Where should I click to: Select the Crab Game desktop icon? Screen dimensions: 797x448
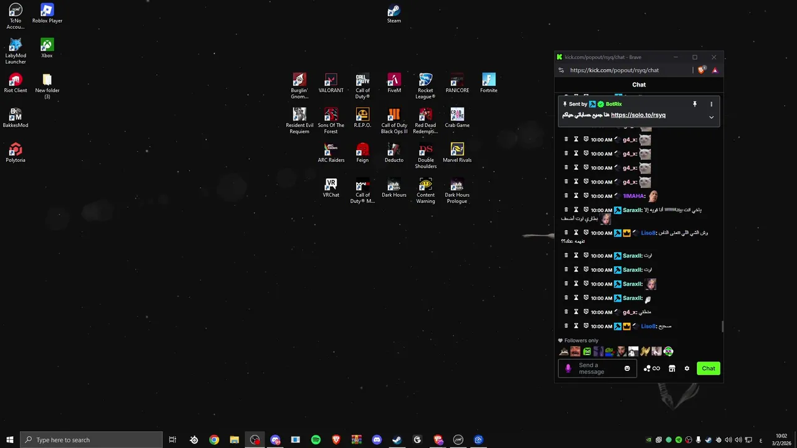(457, 118)
